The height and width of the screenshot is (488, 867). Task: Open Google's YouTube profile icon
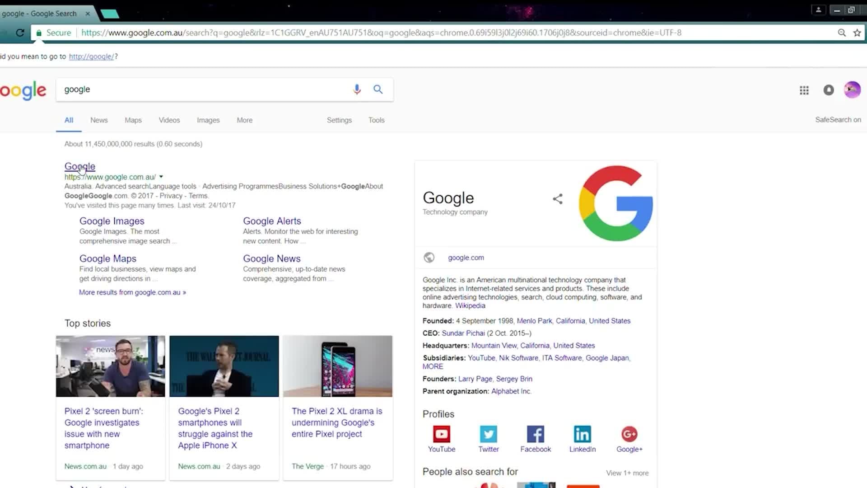[442, 434]
